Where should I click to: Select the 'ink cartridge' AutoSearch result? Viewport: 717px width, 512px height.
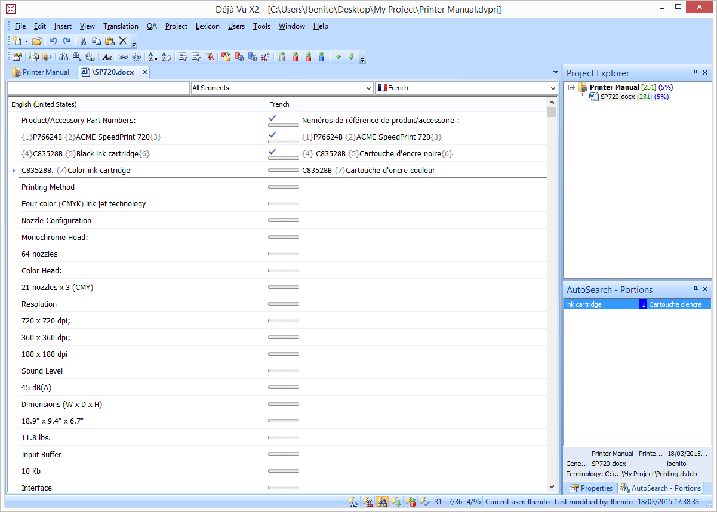point(638,304)
